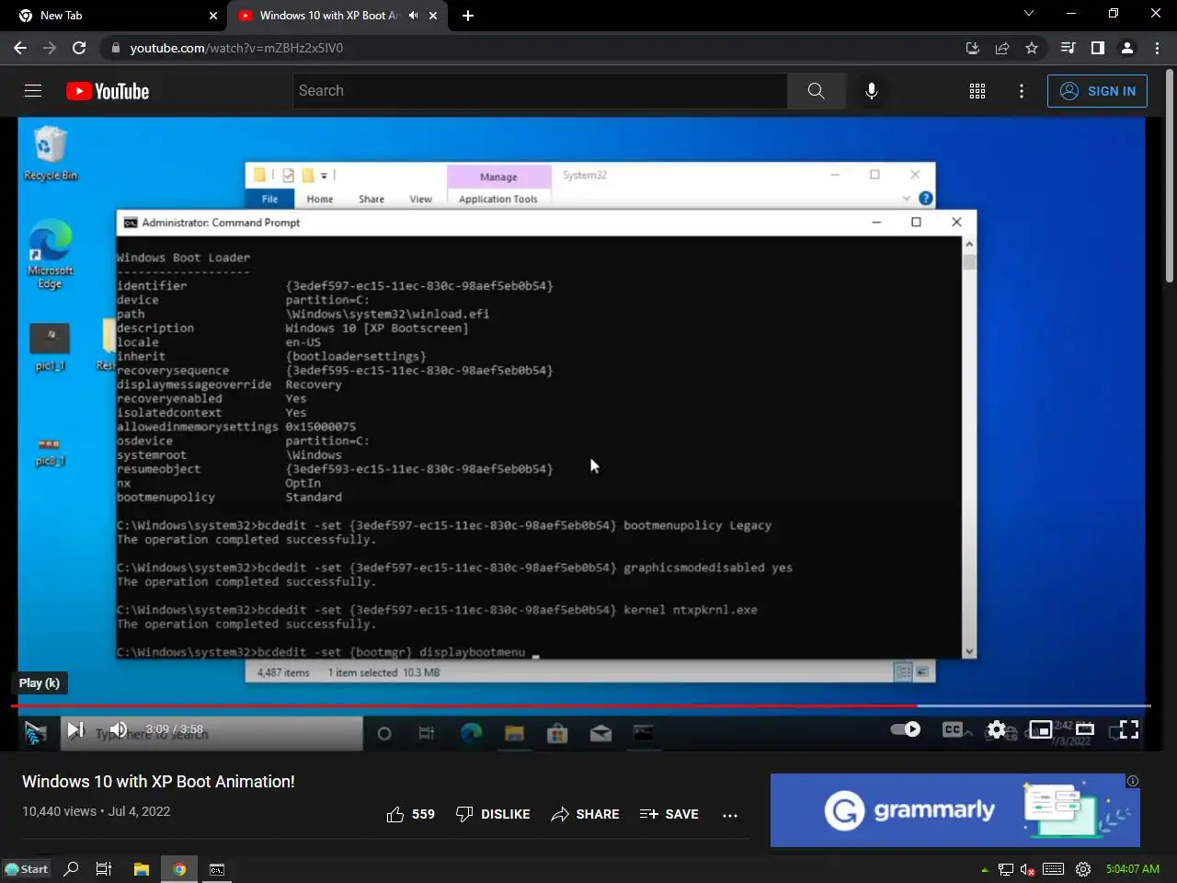This screenshot has width=1177, height=883.
Task: Toggle the autoplay switch
Action: tap(906, 729)
